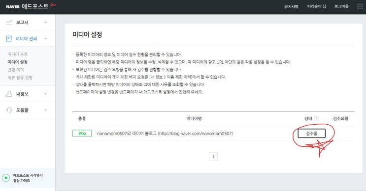Viewport: 366px width, 191px height.
Task: Click the 내정보 person icon
Action: click(x=9, y=94)
